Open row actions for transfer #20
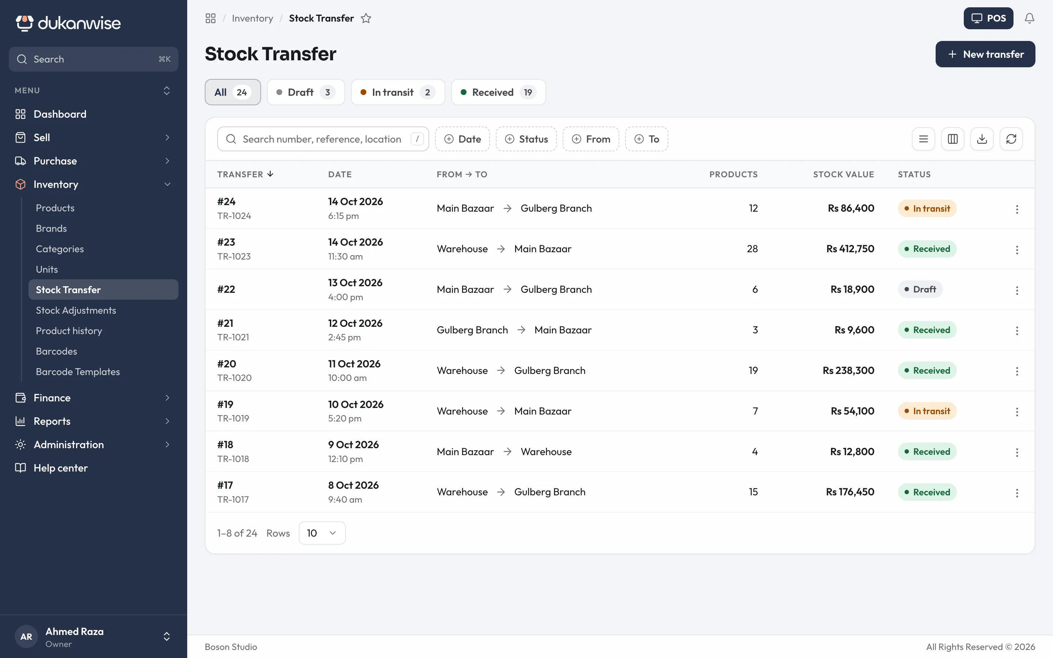1053x658 pixels. [1017, 371]
